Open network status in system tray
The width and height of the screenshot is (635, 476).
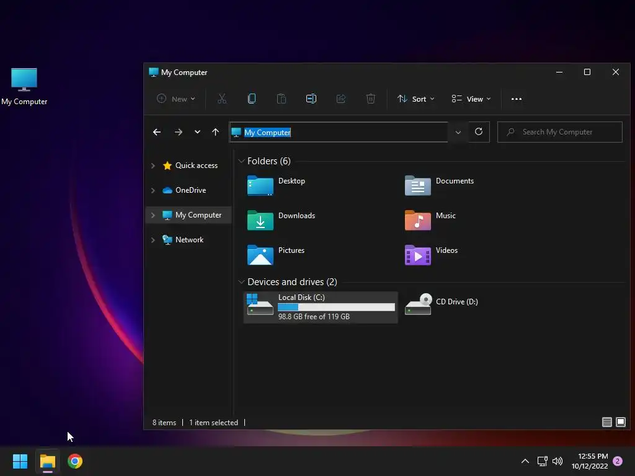coord(542,461)
